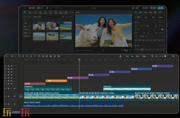Open the reverse-play circle icon in timeline toolbar
This screenshot has width=180, height=118.
click(47, 56)
